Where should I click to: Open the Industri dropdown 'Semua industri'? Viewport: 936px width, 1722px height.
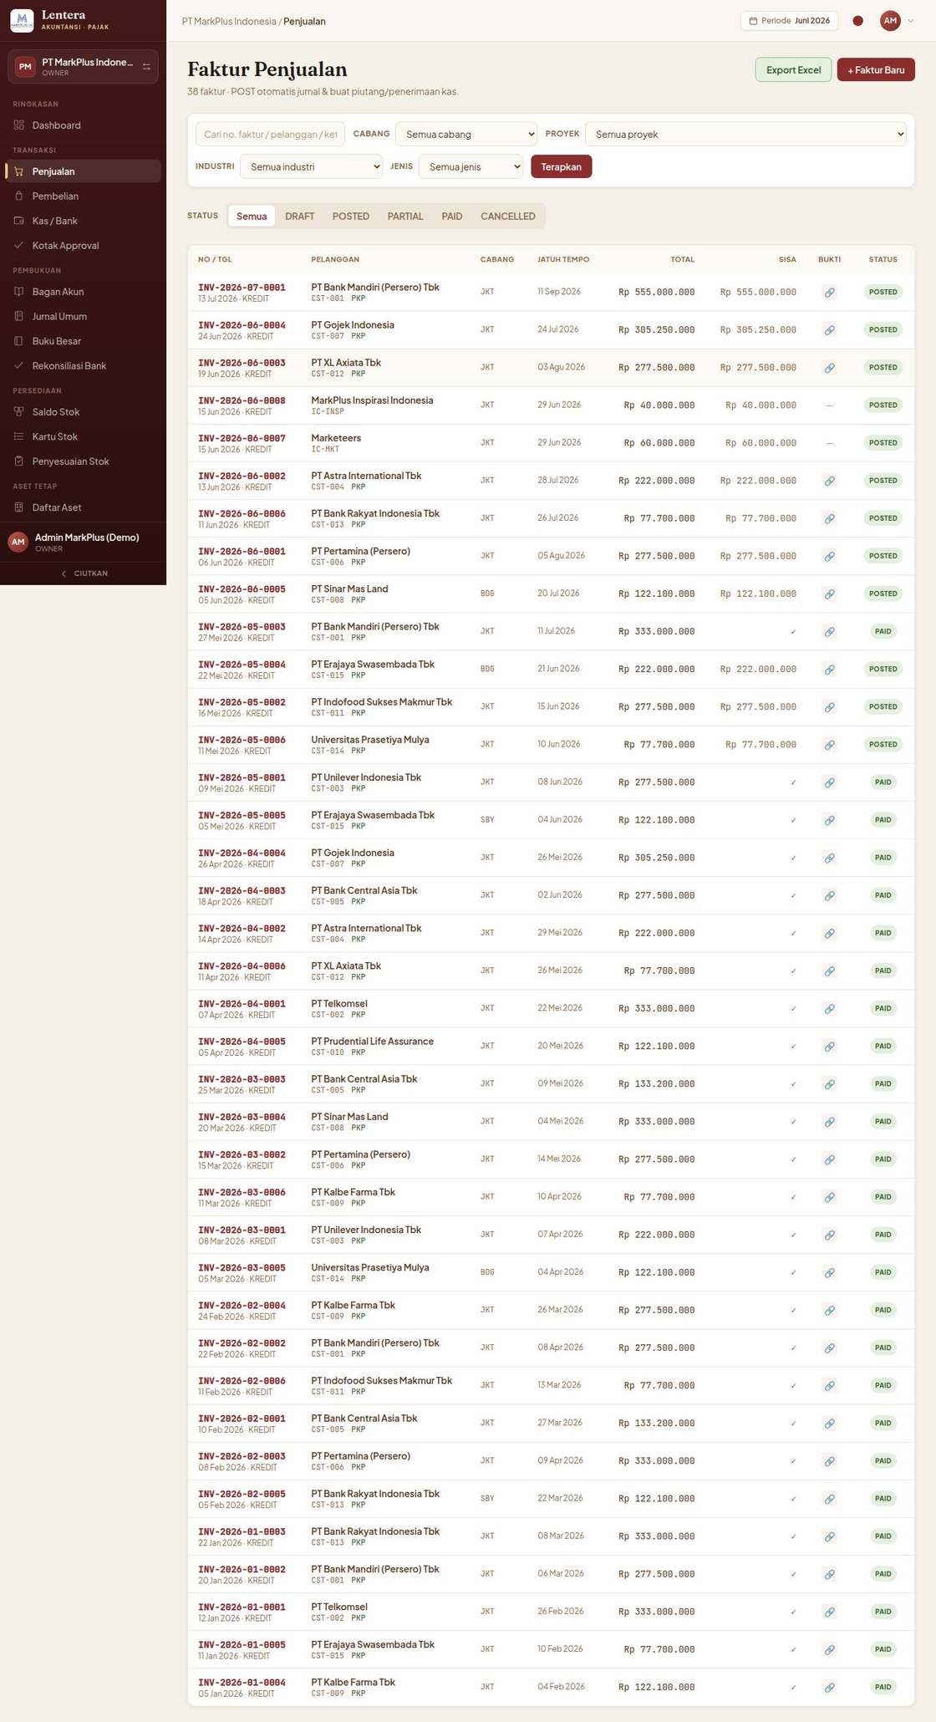[x=311, y=166]
